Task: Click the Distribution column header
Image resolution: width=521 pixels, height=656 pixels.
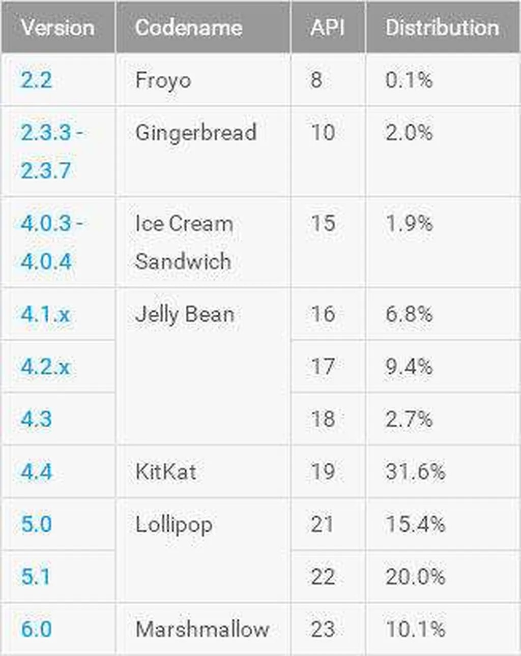Action: point(442,27)
